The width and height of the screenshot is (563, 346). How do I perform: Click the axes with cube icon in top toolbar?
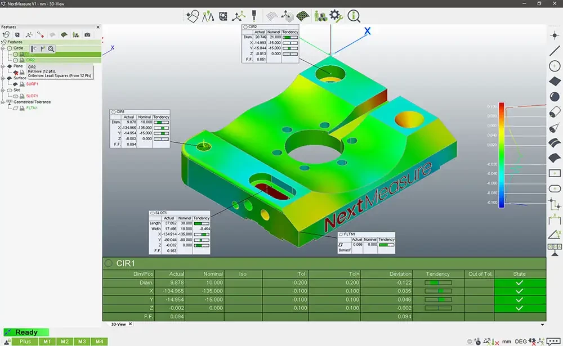(287, 16)
